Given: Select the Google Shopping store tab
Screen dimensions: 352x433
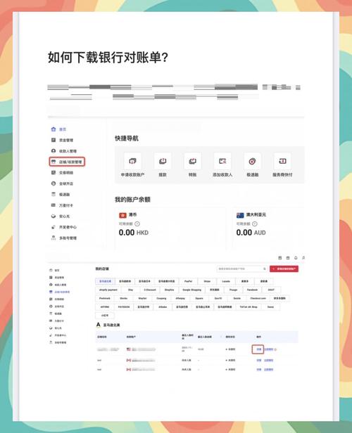Looking at the screenshot, I should pos(192,290).
